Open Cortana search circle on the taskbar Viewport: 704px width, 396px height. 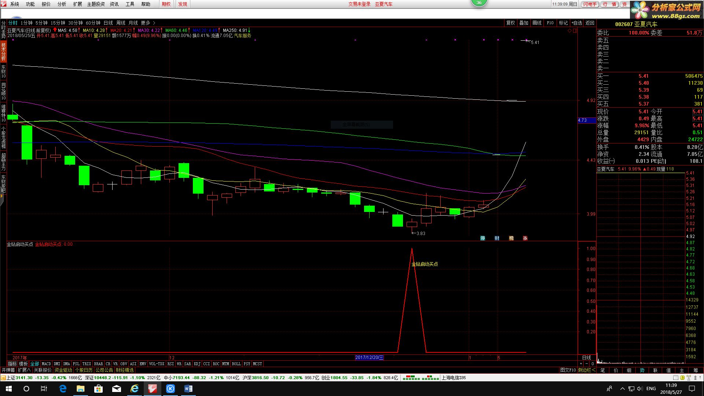point(26,389)
